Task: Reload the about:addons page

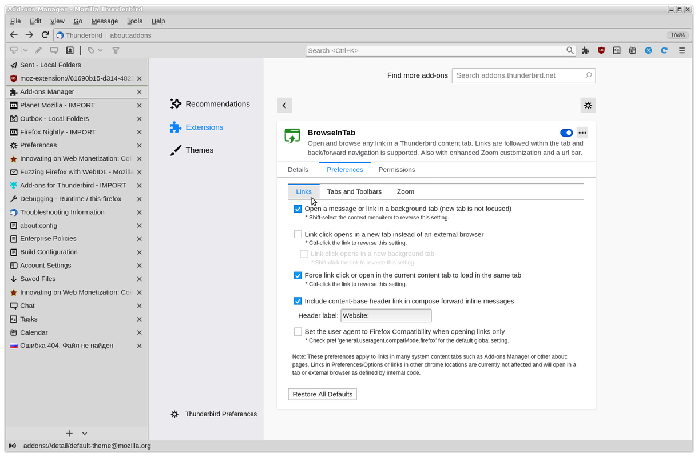Action: (x=45, y=35)
